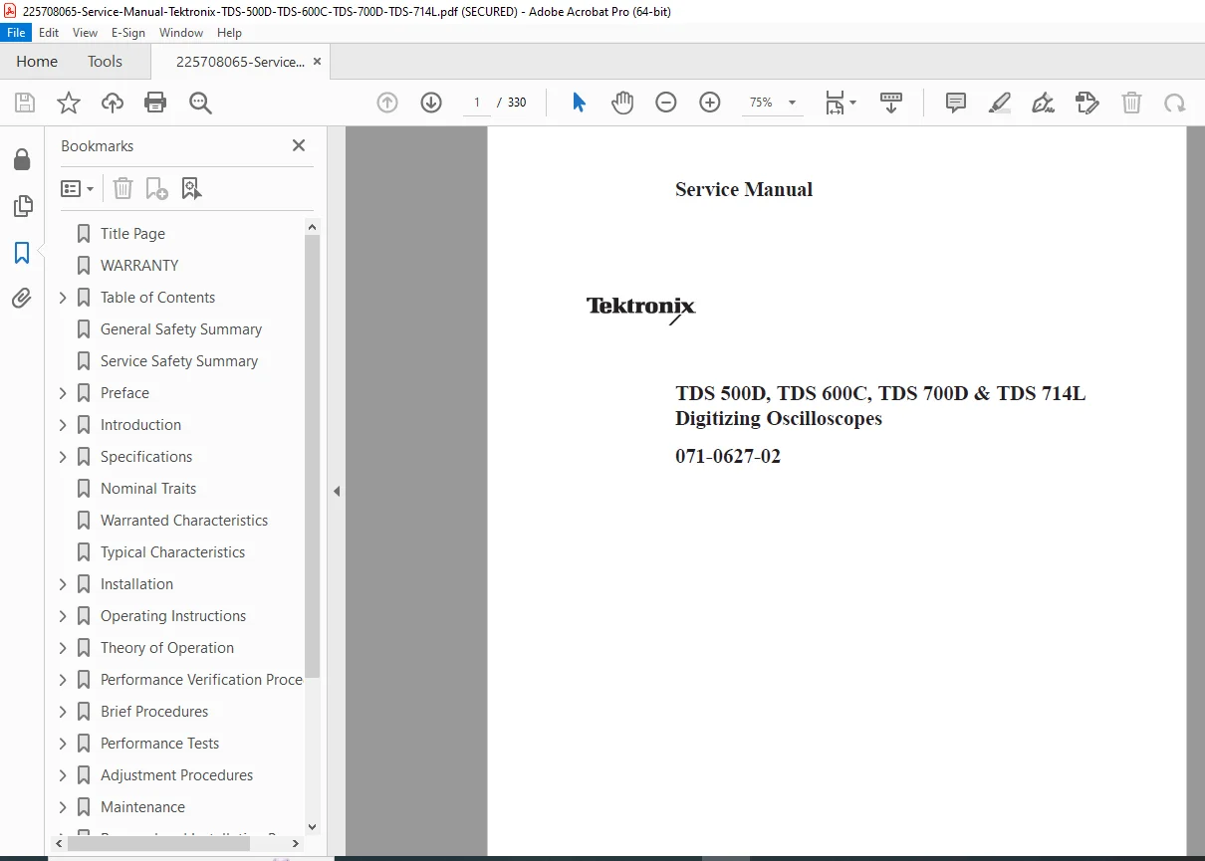
Task: Expand the Performance Tests bookmark
Action: (63, 744)
